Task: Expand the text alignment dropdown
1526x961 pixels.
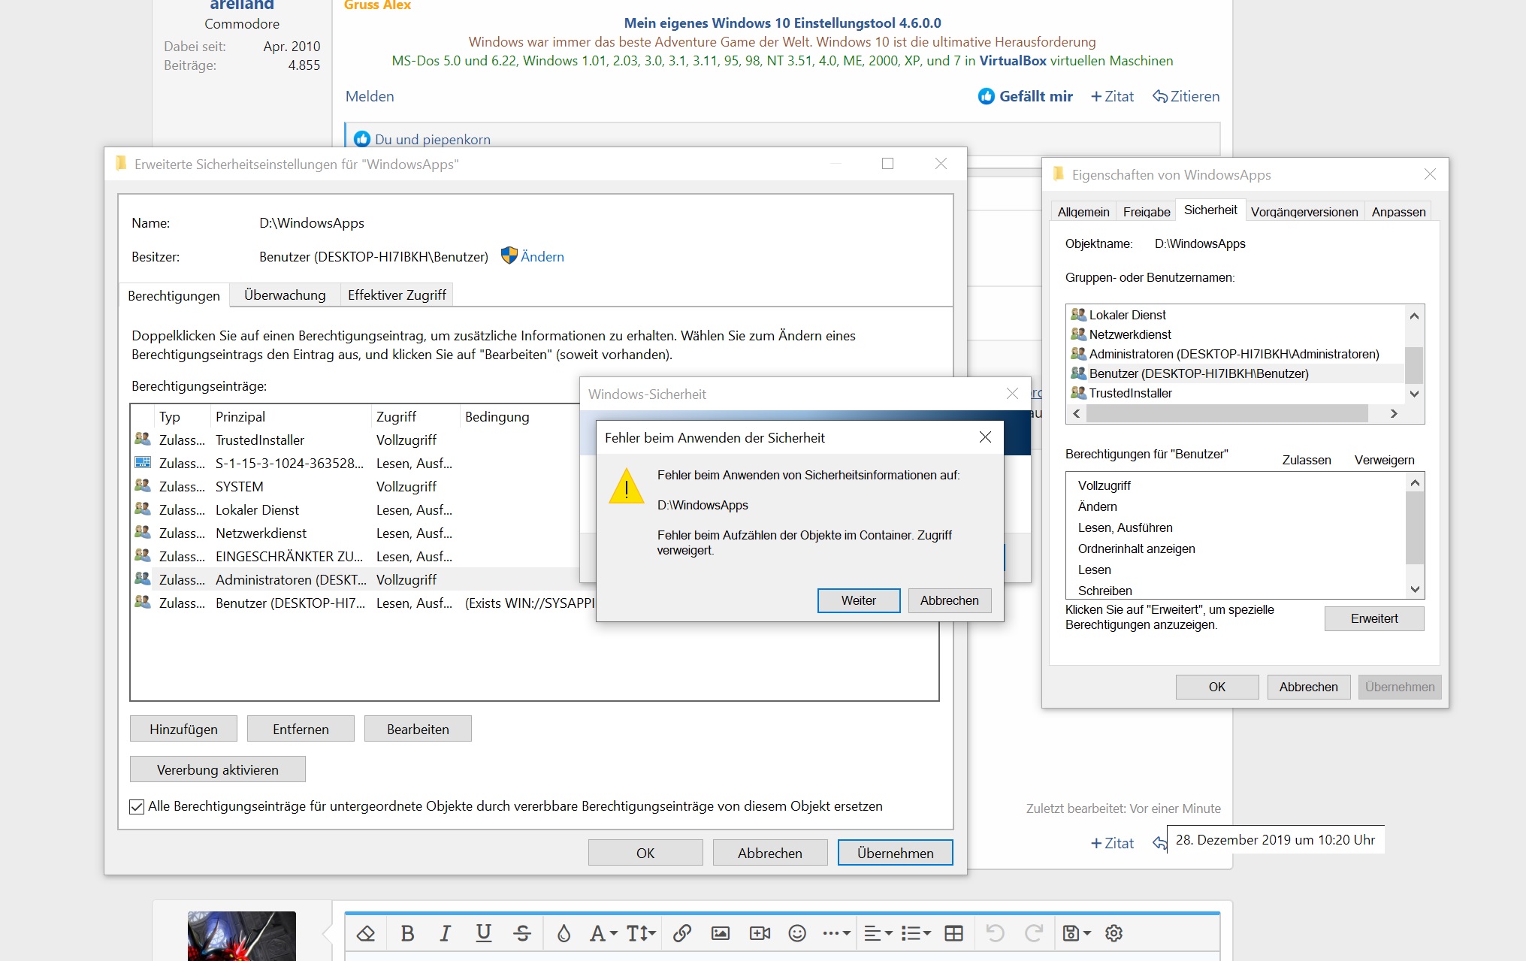Action: [878, 933]
